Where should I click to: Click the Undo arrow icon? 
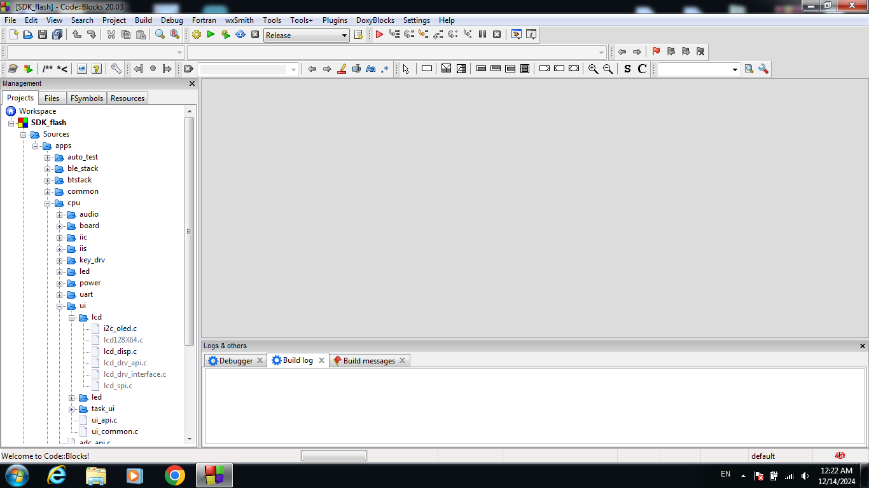[77, 34]
